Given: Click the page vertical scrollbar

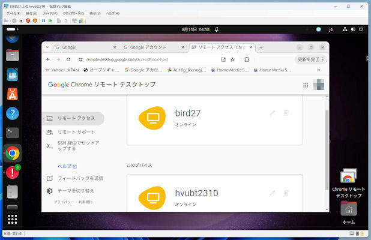Looking at the screenshot, I should point(327,149).
